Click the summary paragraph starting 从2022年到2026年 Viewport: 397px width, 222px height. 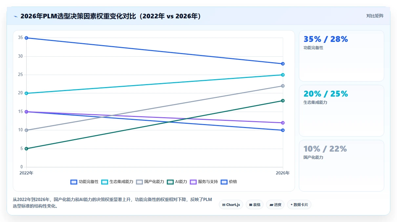113,203
